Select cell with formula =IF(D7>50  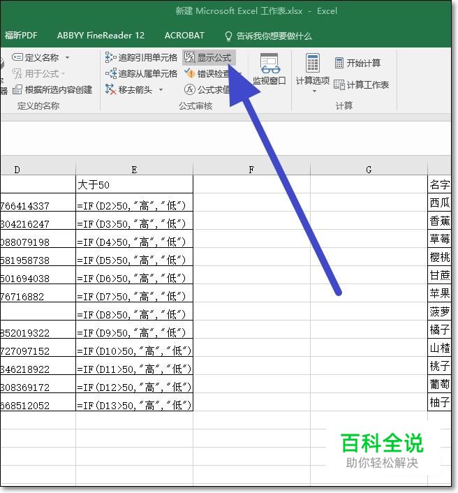coord(134,293)
